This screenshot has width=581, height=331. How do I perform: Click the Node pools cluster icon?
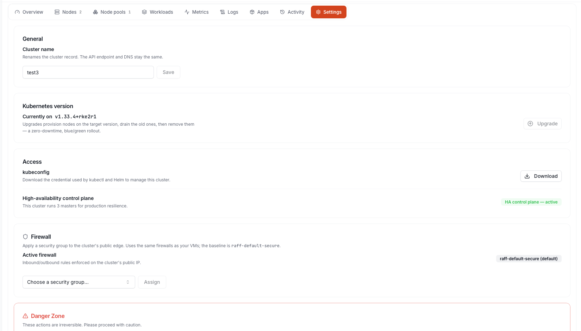[x=95, y=12]
